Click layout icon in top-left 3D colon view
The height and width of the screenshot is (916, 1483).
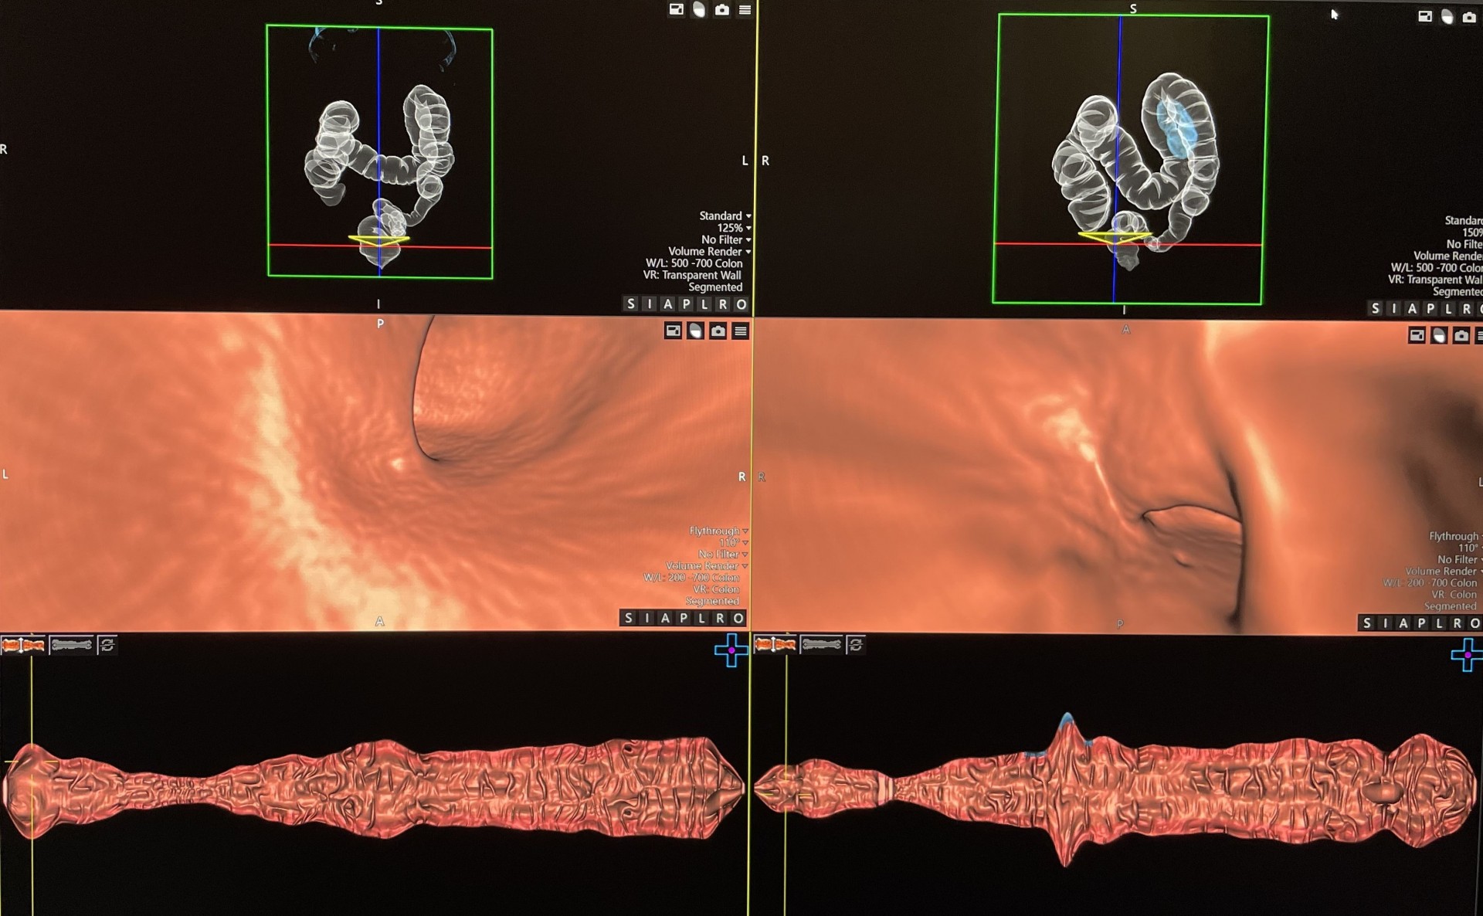pos(676,10)
